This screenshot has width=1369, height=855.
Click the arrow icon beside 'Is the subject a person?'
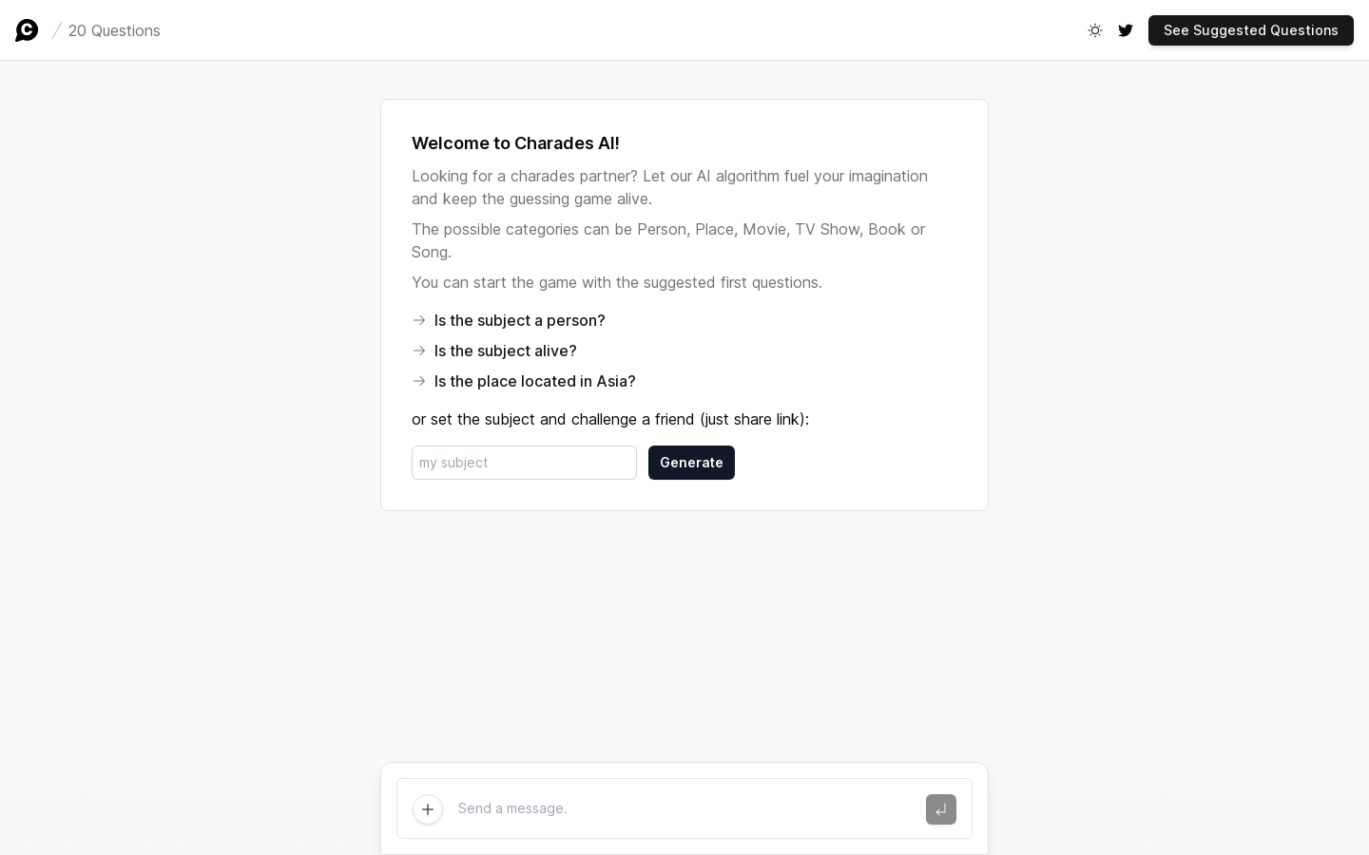[419, 320]
